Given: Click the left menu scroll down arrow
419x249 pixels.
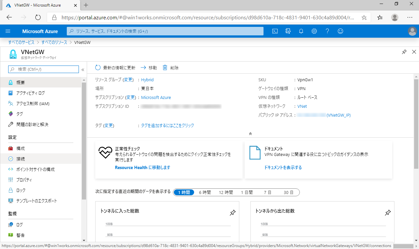Looking at the screenshot, I should [x=84, y=240].
